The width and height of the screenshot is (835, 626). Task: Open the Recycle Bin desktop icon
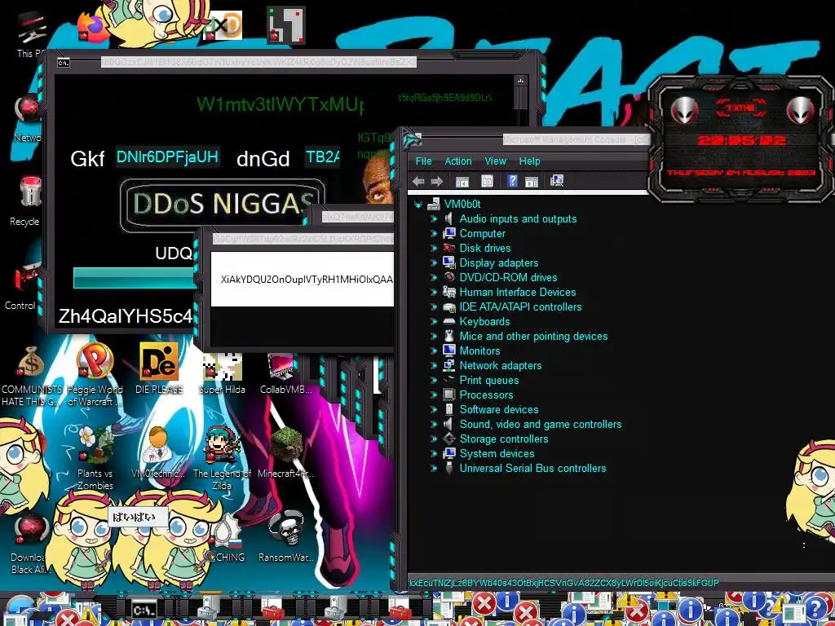29,192
